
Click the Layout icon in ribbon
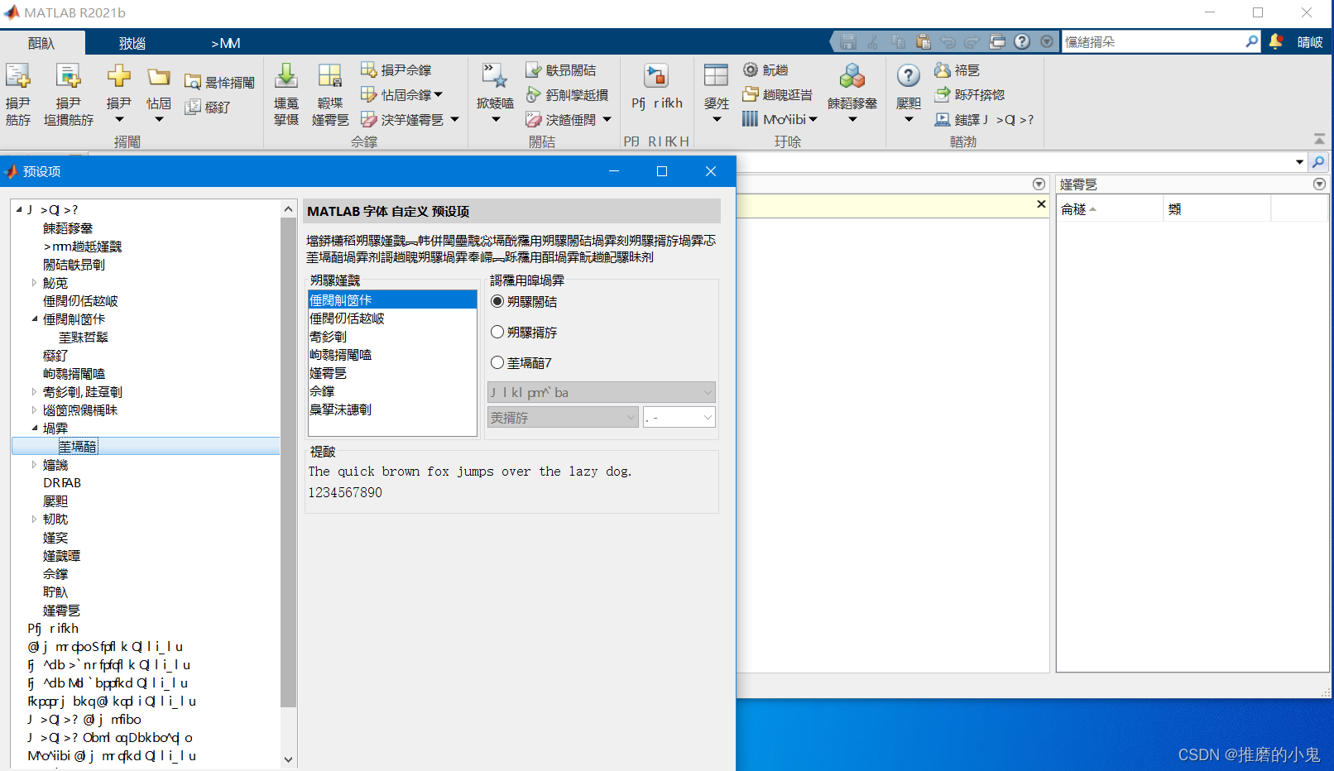pyautogui.click(x=716, y=76)
